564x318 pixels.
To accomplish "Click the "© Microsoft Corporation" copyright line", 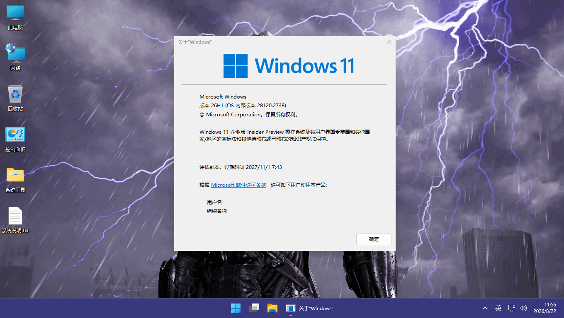I will [249, 115].
